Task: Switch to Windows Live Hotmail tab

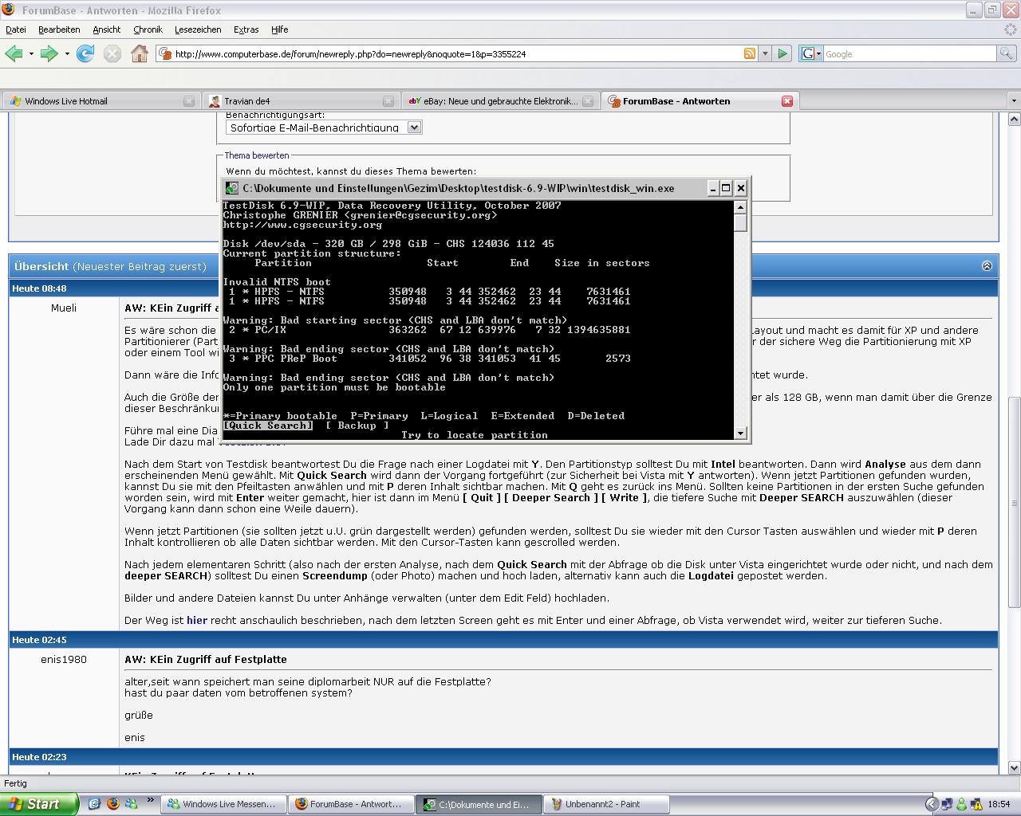Action: (x=100, y=101)
